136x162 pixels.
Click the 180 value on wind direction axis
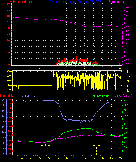pos(8,81)
